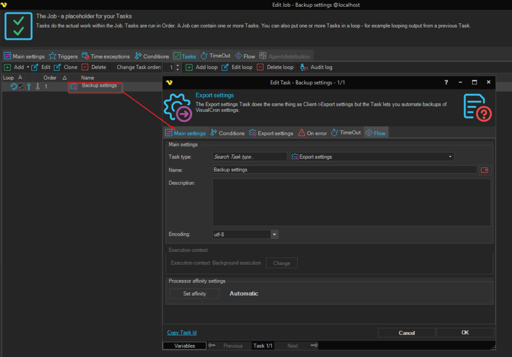Open the Export settings tab in task dialog
The image size is (512, 357).
point(271,133)
